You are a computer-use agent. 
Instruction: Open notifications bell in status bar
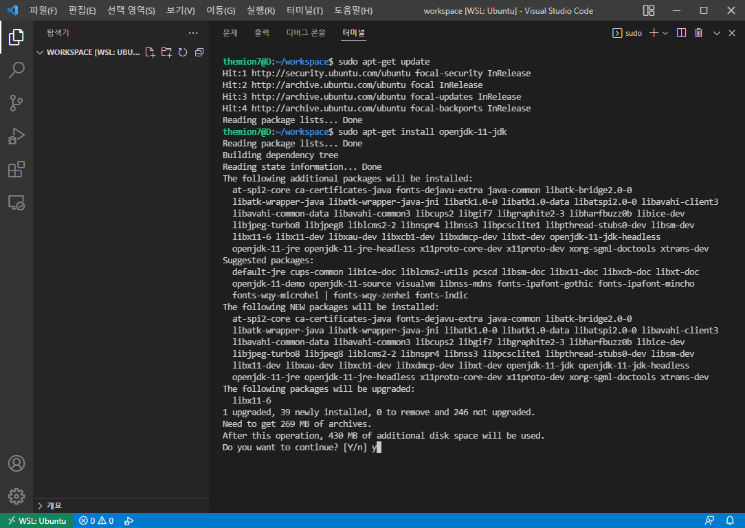[730, 521]
